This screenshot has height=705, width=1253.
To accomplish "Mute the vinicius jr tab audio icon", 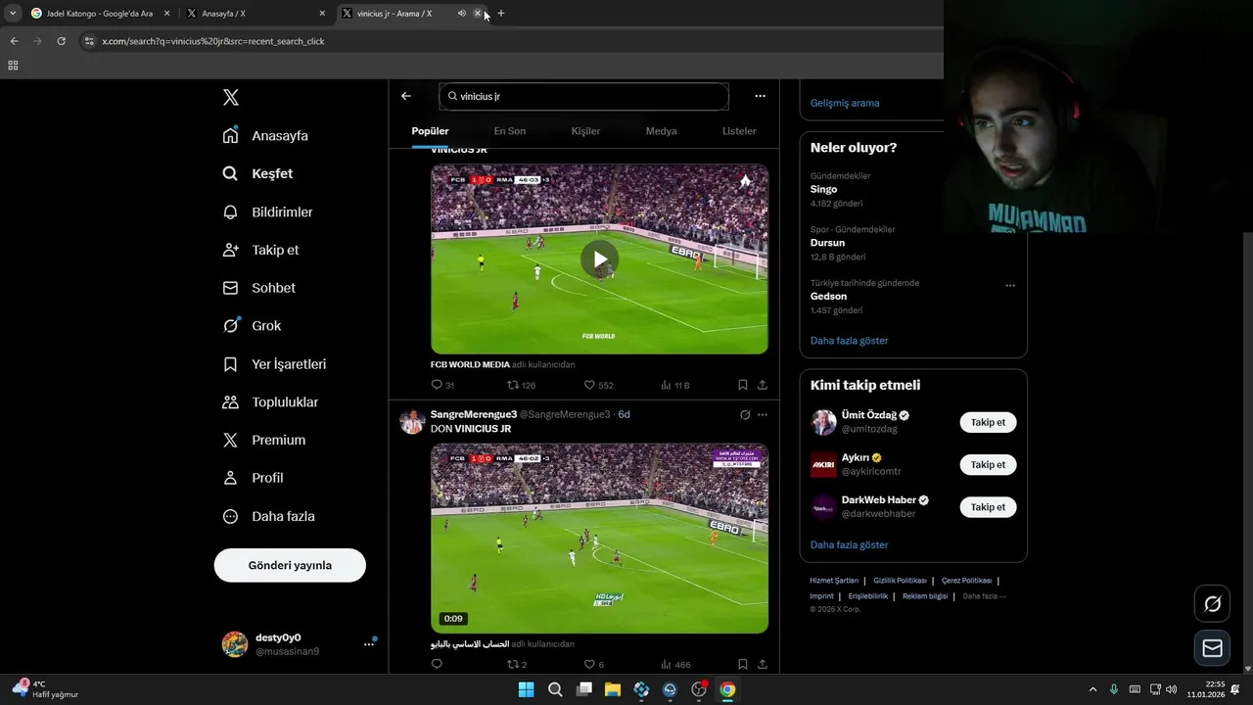I will [462, 14].
